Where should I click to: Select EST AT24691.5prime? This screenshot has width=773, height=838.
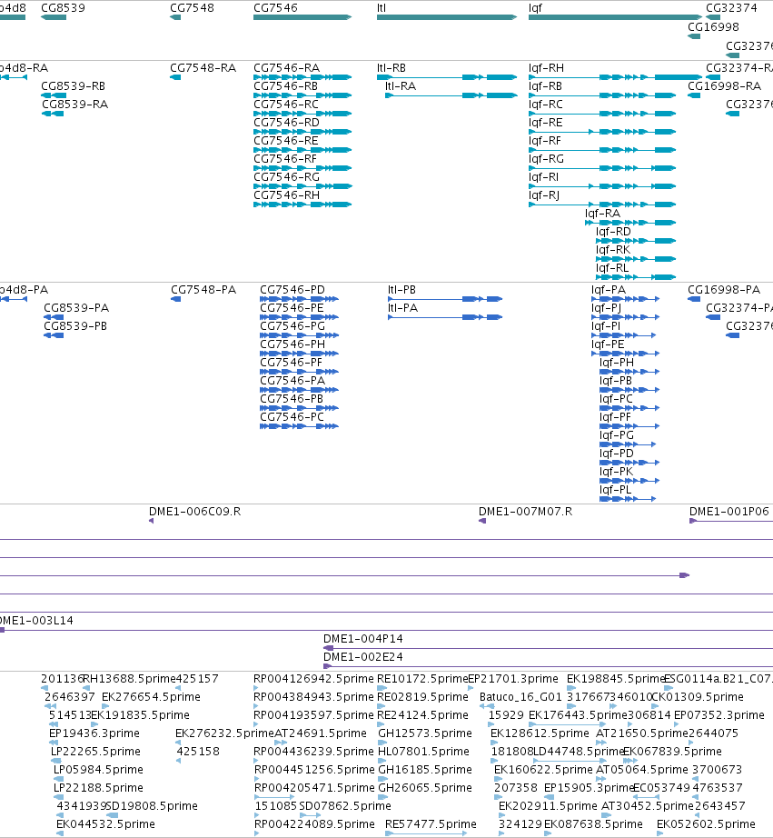pos(281,743)
